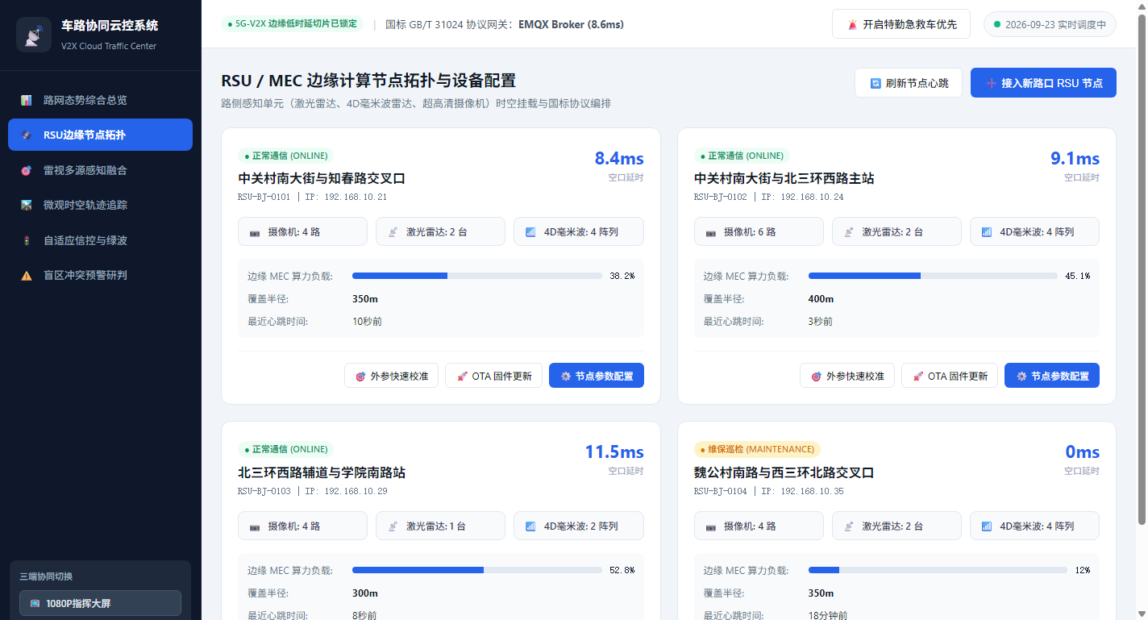Click 4D毫米波: 2 阵列 chip
This screenshot has height=620, width=1148.
(578, 526)
